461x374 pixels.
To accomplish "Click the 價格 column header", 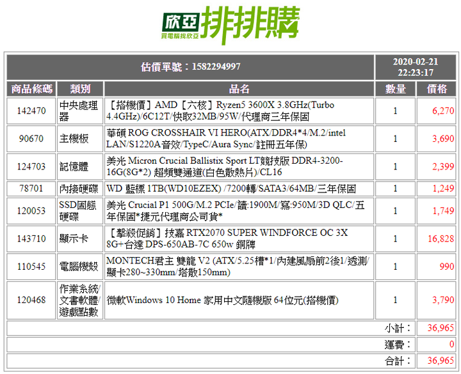I will (437, 89).
